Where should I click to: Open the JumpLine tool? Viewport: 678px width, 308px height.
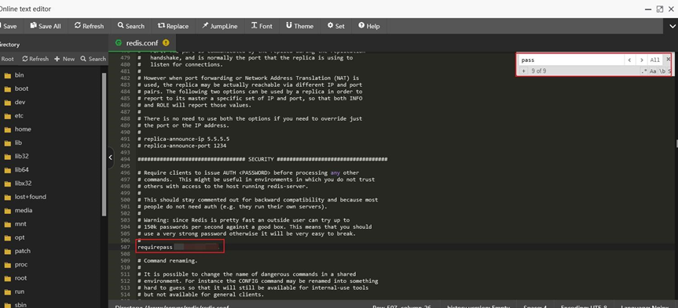[220, 26]
